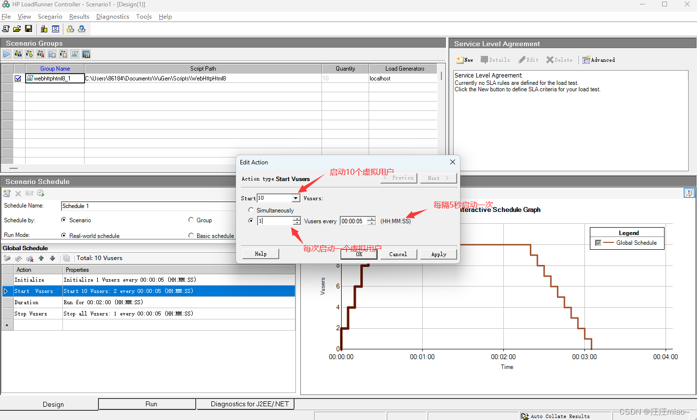Screen dimensions: 697x420
Task: Save the scenario with the floppy disk icon
Action: click(29, 29)
